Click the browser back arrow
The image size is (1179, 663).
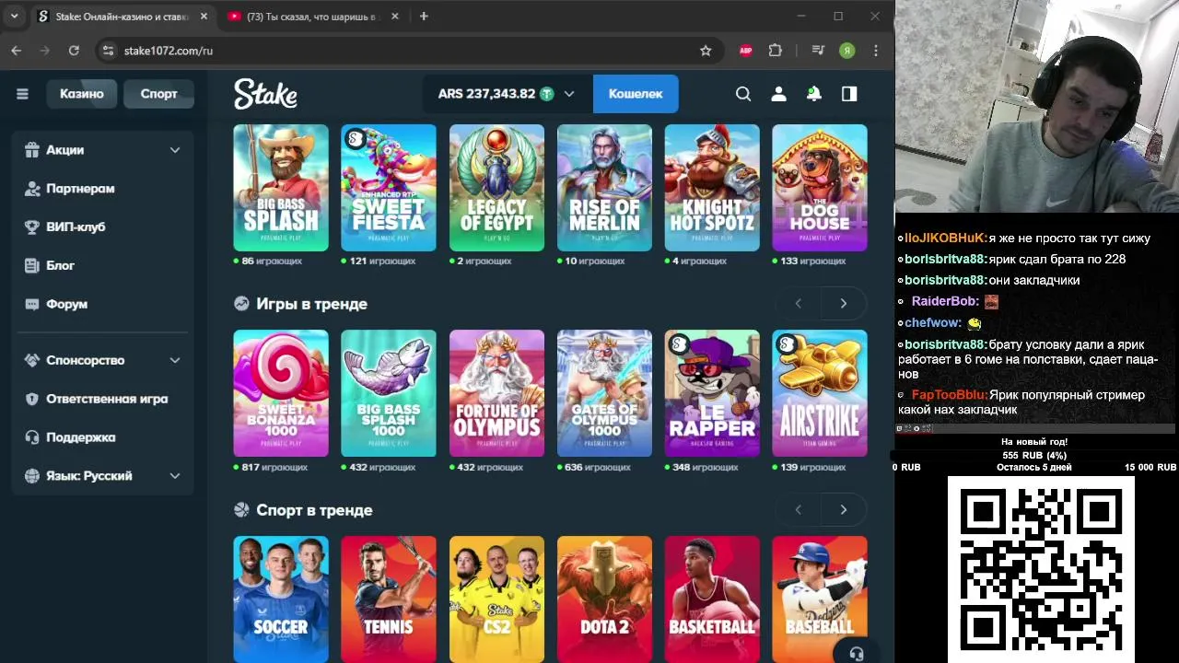tap(16, 51)
